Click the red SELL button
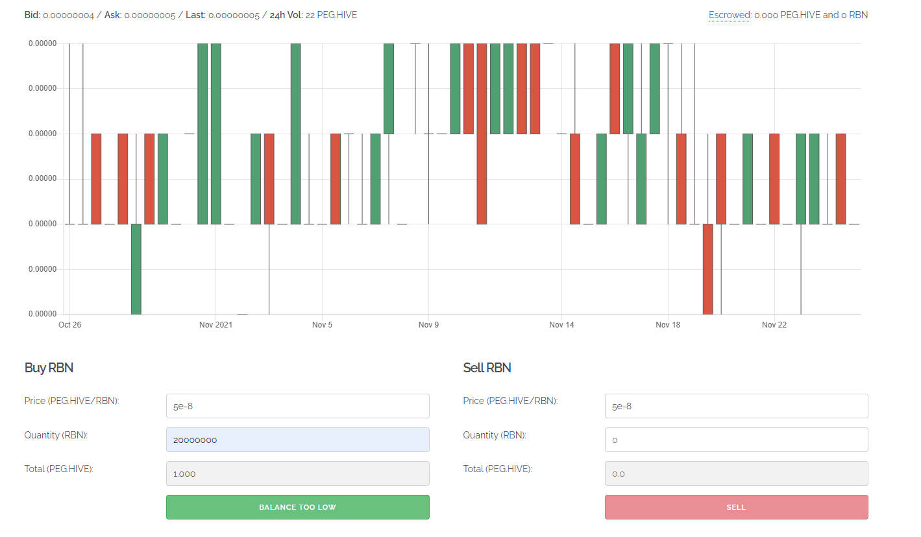 point(736,507)
